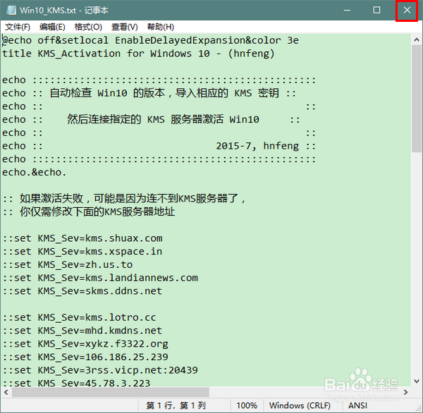Click the echo.&echo. line

(35, 173)
